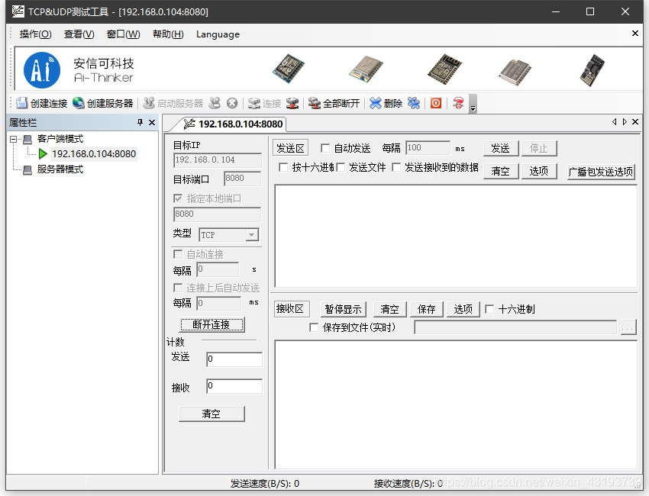
Task: Click the first ESP module image in banner
Action: (x=289, y=69)
